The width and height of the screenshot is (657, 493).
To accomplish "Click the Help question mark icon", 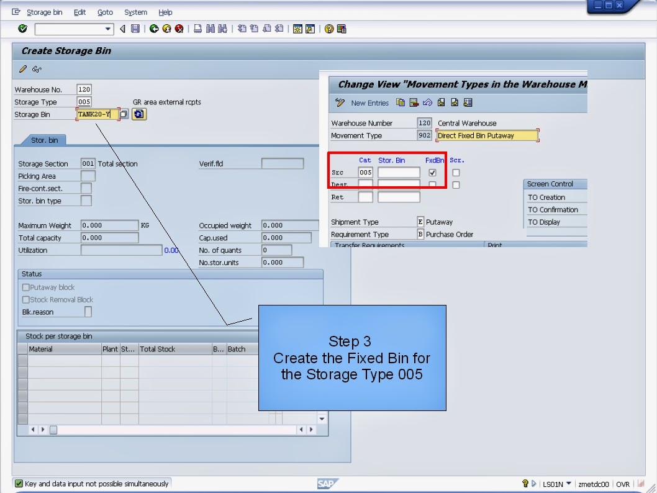I will click(327, 28).
